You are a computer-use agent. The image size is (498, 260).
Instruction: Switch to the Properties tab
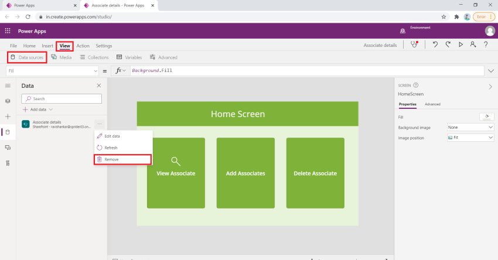(x=408, y=104)
